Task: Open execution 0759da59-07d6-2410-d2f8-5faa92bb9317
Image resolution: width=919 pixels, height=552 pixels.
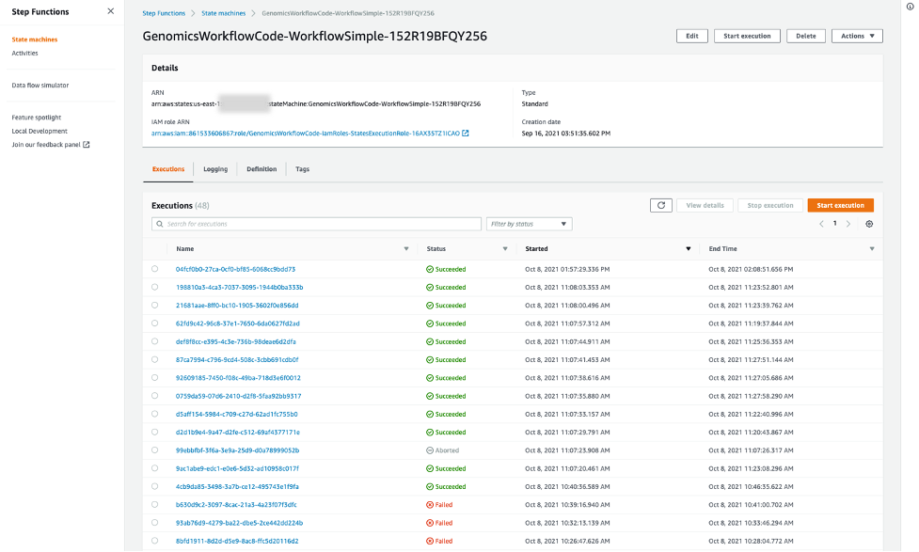Action: click(239, 396)
